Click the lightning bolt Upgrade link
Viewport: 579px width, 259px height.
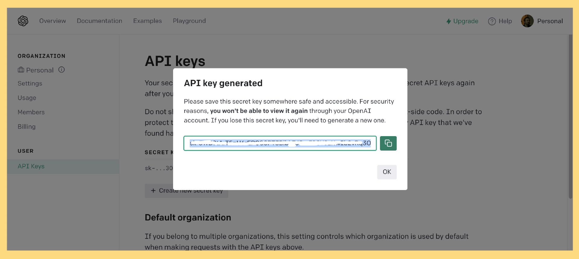(x=462, y=21)
